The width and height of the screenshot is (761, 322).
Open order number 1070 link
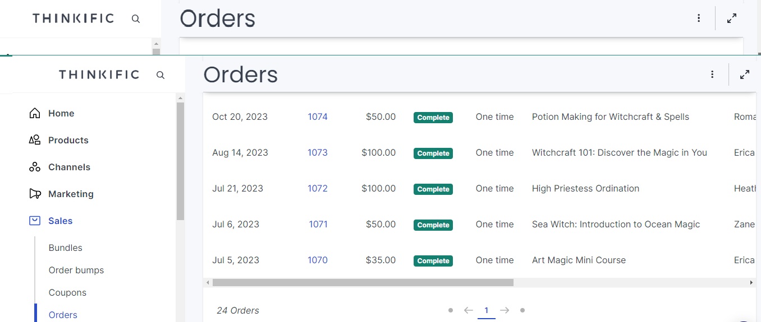tap(318, 260)
